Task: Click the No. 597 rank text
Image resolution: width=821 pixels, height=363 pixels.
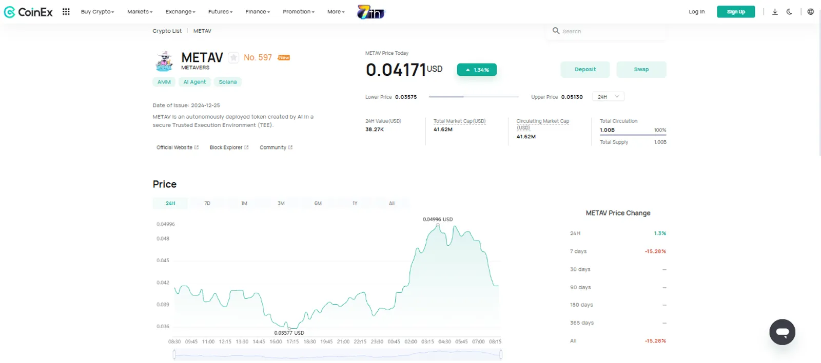Action: coord(258,58)
